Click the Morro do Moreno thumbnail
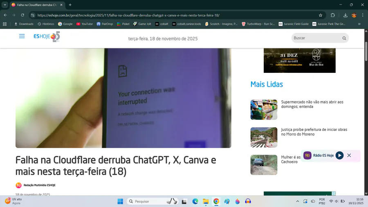Viewport: 368px width, 207px height. coord(264,137)
